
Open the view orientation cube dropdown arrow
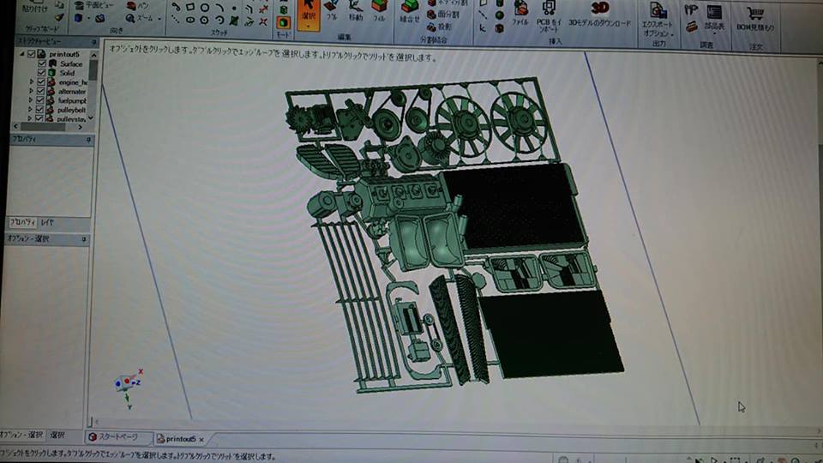click(x=88, y=18)
